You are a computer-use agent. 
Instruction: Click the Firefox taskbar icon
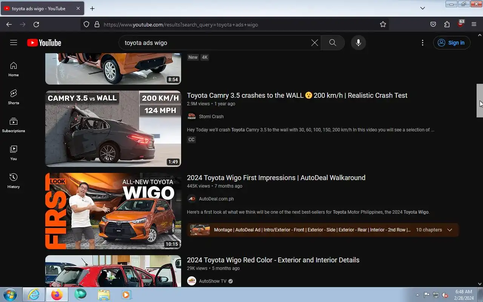tap(57, 294)
